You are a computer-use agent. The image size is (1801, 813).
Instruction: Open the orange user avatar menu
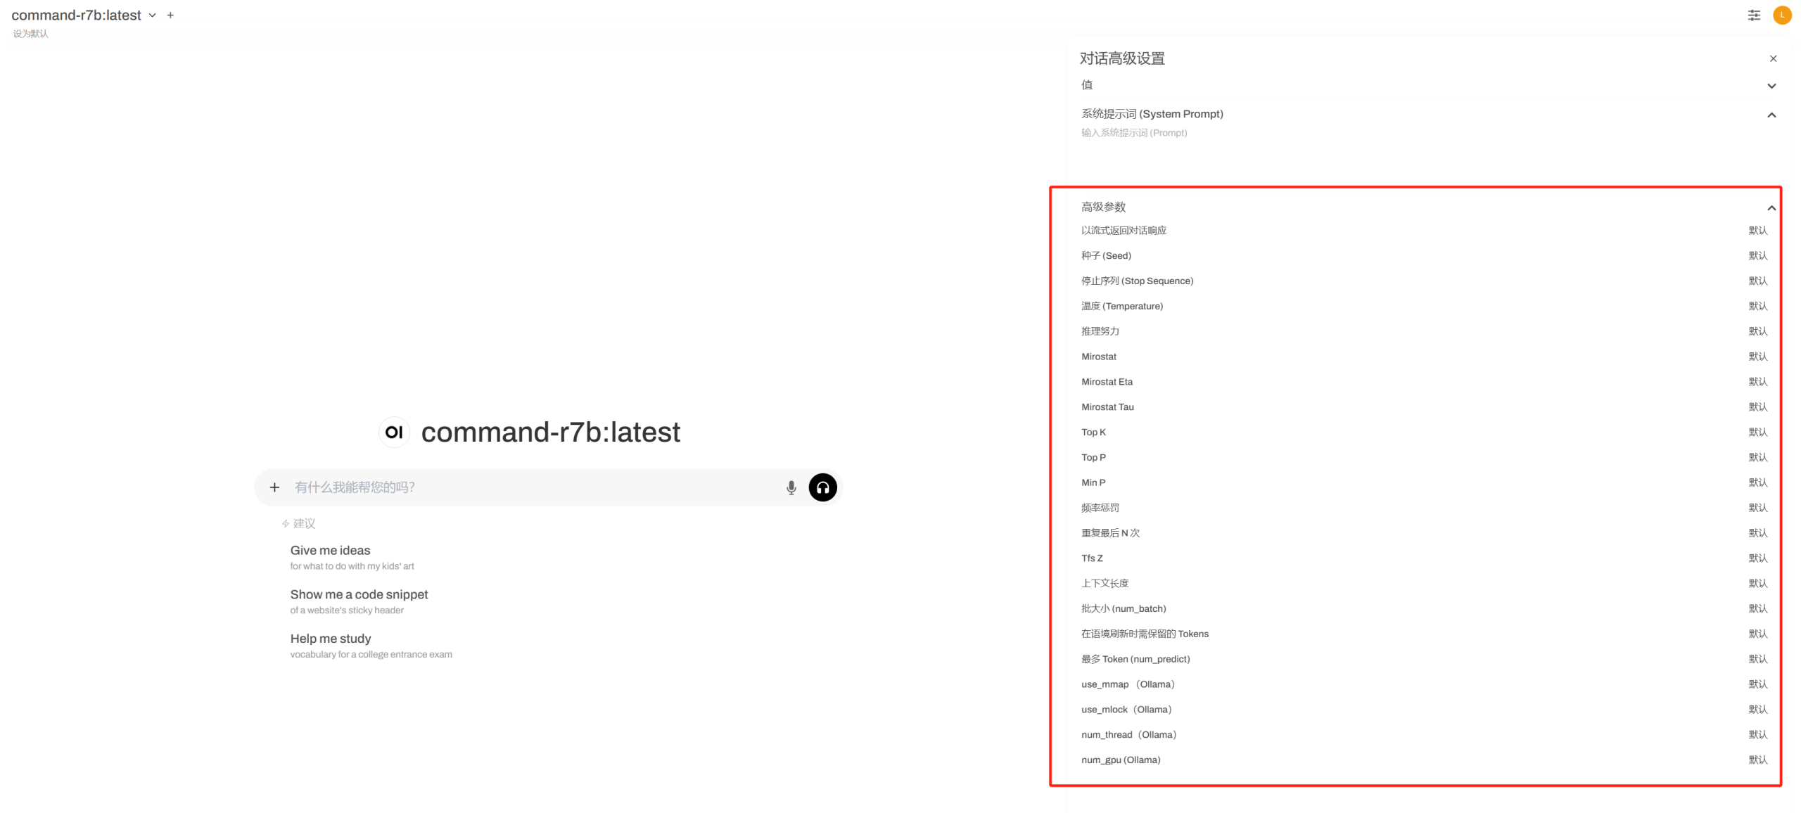tap(1782, 15)
